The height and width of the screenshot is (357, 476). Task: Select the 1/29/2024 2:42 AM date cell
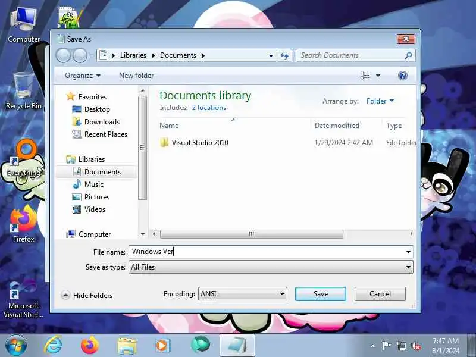click(343, 143)
